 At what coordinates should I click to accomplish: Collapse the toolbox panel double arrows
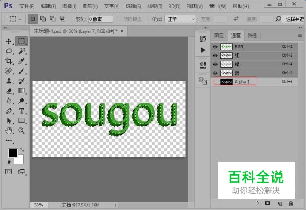[5, 28]
